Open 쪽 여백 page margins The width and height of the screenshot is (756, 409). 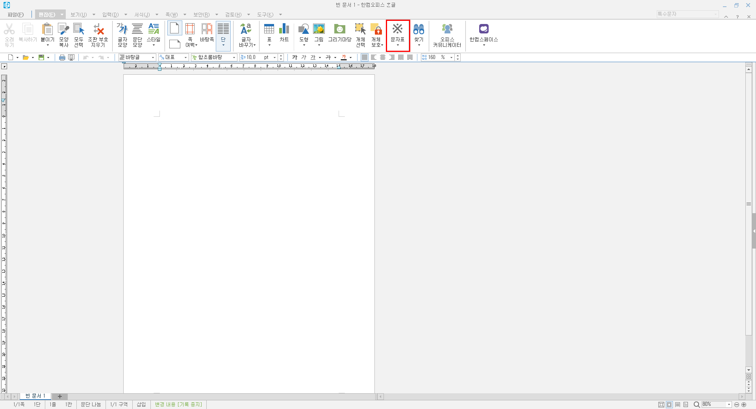(191, 35)
